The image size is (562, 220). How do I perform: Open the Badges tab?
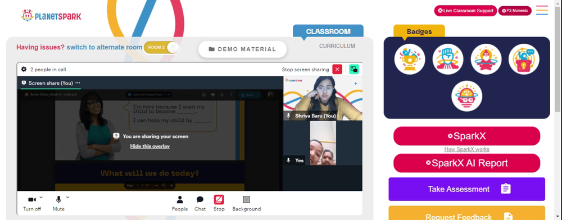419,31
